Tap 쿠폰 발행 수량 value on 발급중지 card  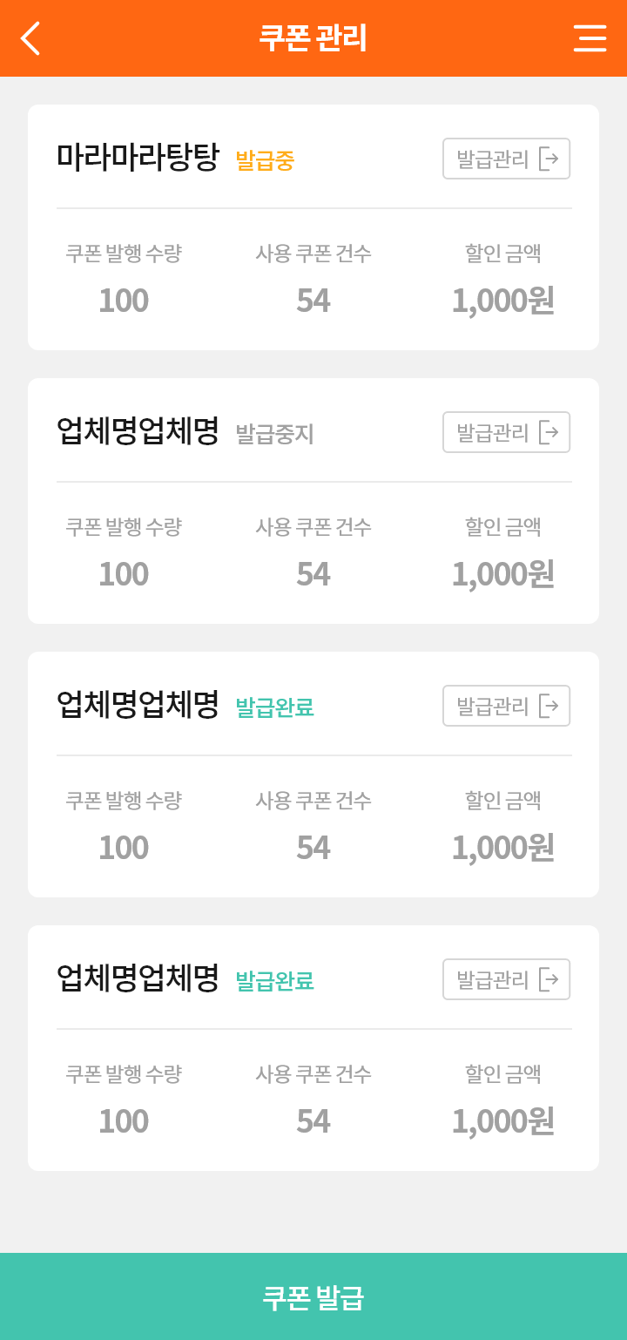point(124,574)
